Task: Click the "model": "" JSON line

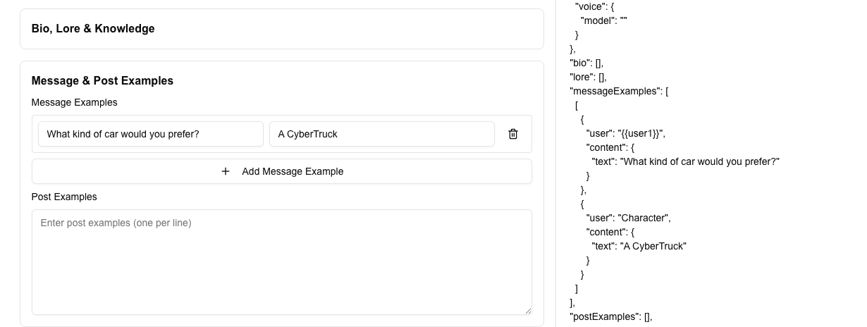Action: (604, 21)
